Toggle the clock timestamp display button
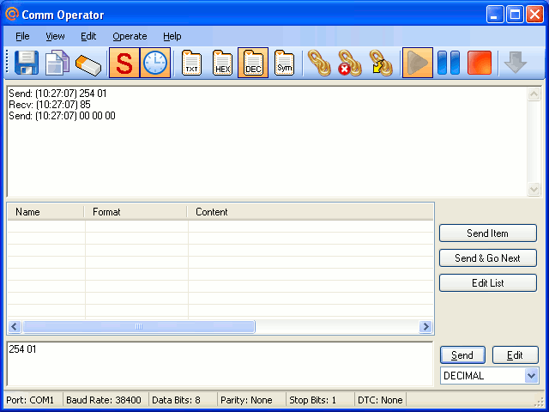This screenshot has height=412, width=549. click(x=155, y=63)
